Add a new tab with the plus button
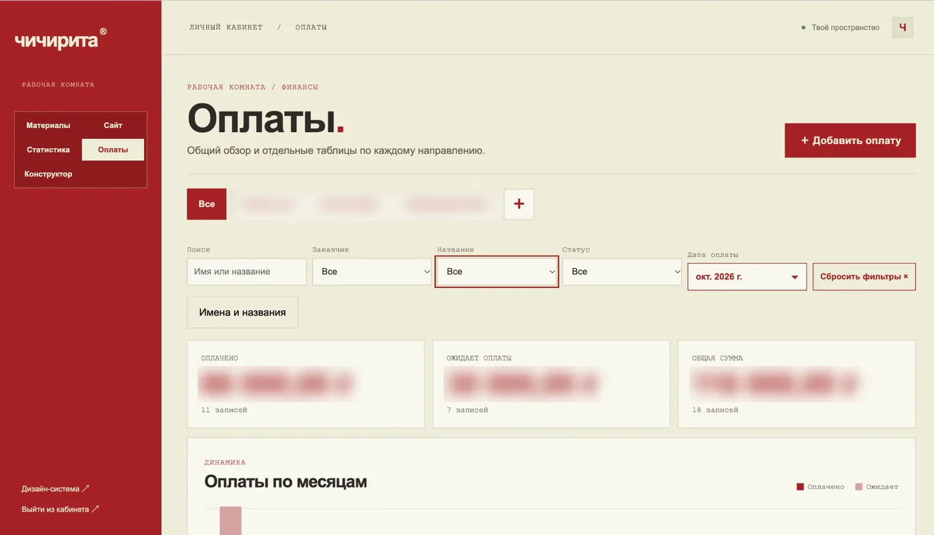This screenshot has height=535, width=934. [519, 204]
